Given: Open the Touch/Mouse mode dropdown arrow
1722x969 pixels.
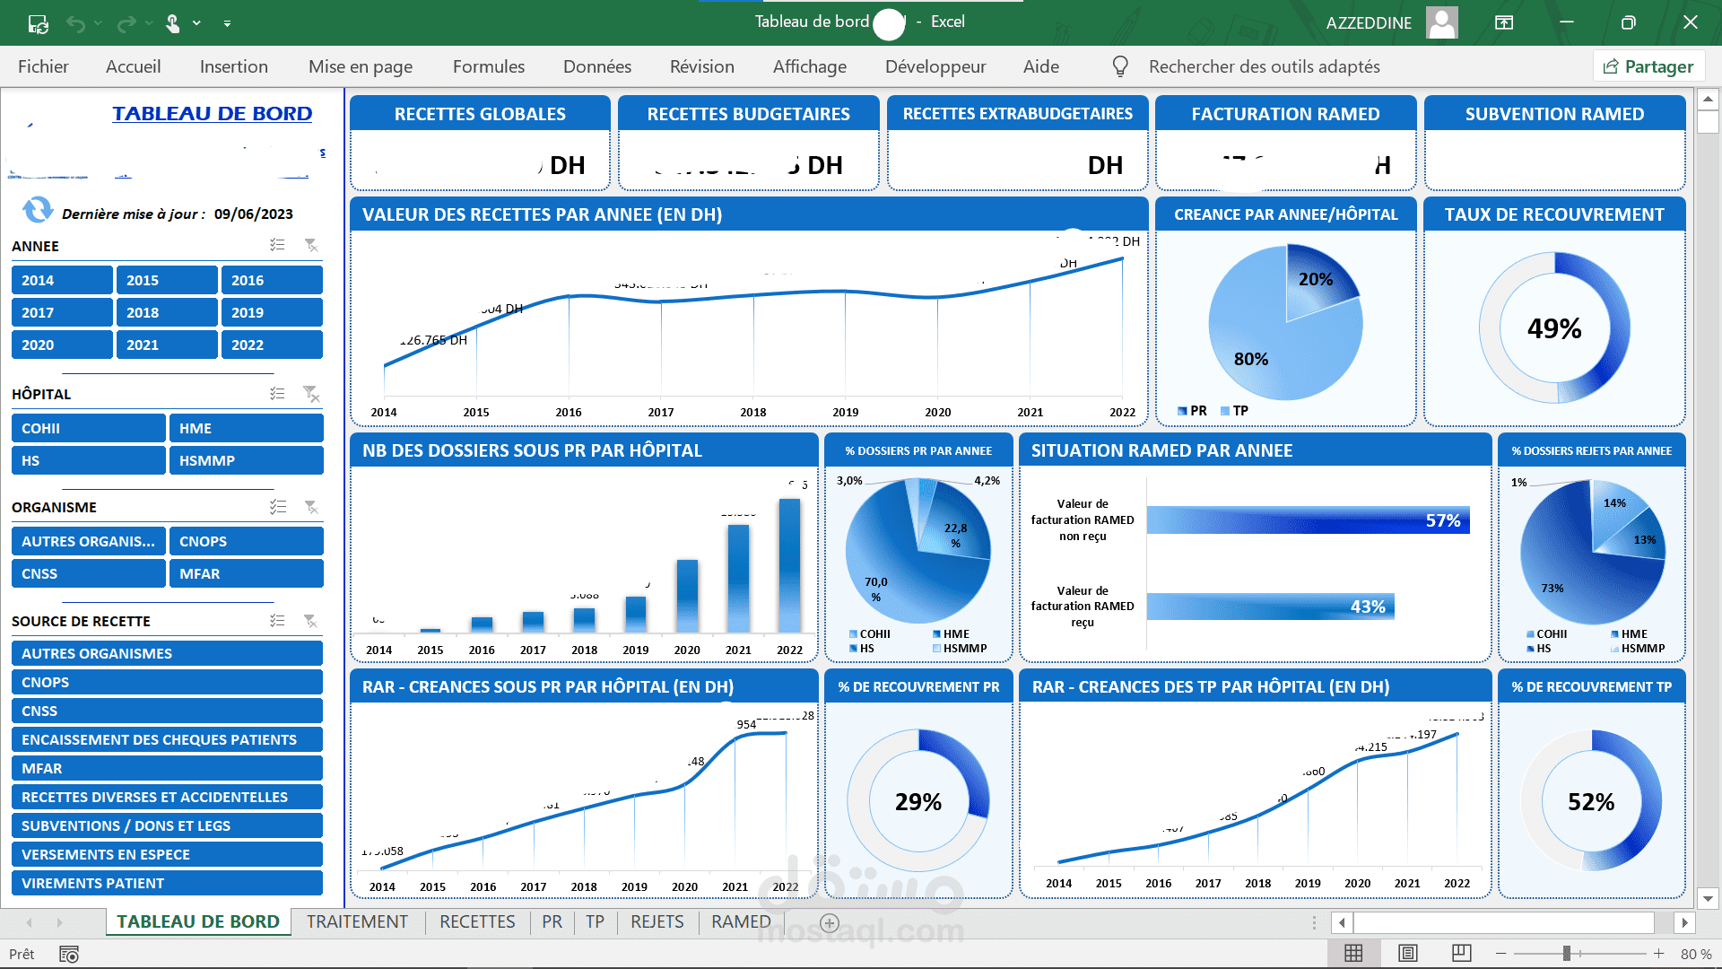Looking at the screenshot, I should coord(196,23).
